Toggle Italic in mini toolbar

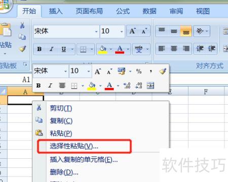tap(50, 85)
